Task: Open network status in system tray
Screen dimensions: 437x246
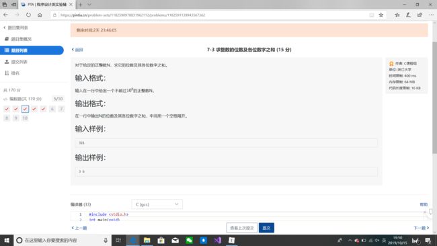Action: tap(370, 240)
